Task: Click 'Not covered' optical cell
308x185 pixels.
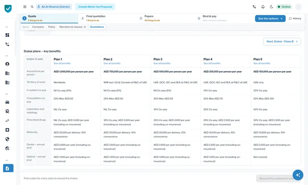Action: tap(260, 157)
